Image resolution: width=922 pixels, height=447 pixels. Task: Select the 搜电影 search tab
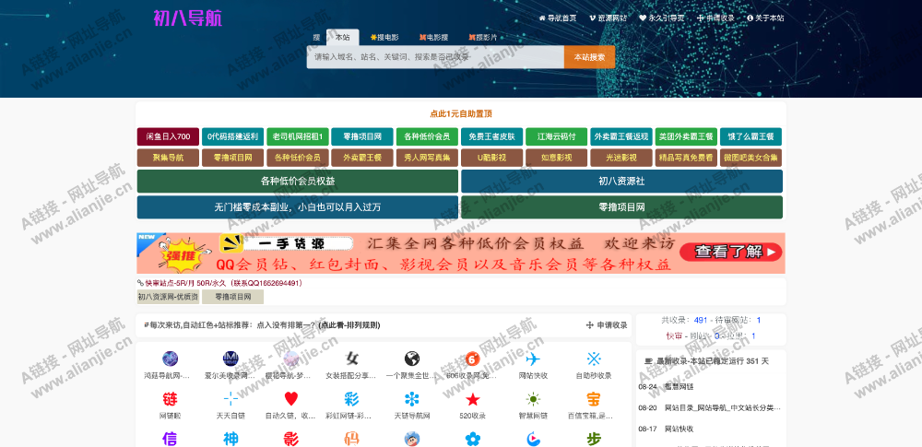tap(384, 37)
